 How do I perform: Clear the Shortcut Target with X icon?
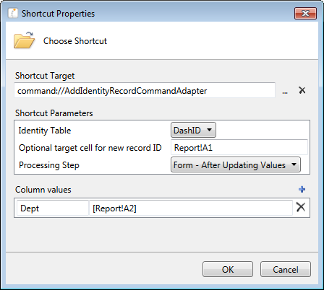(302, 90)
